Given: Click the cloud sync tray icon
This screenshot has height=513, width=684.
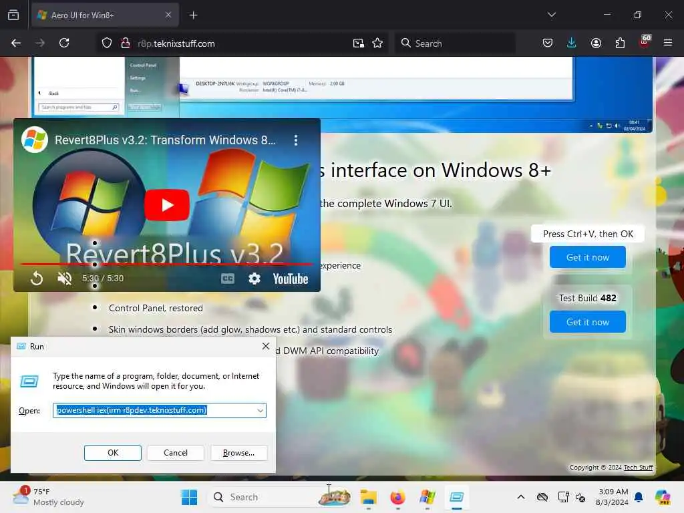Looking at the screenshot, I should click(542, 497).
